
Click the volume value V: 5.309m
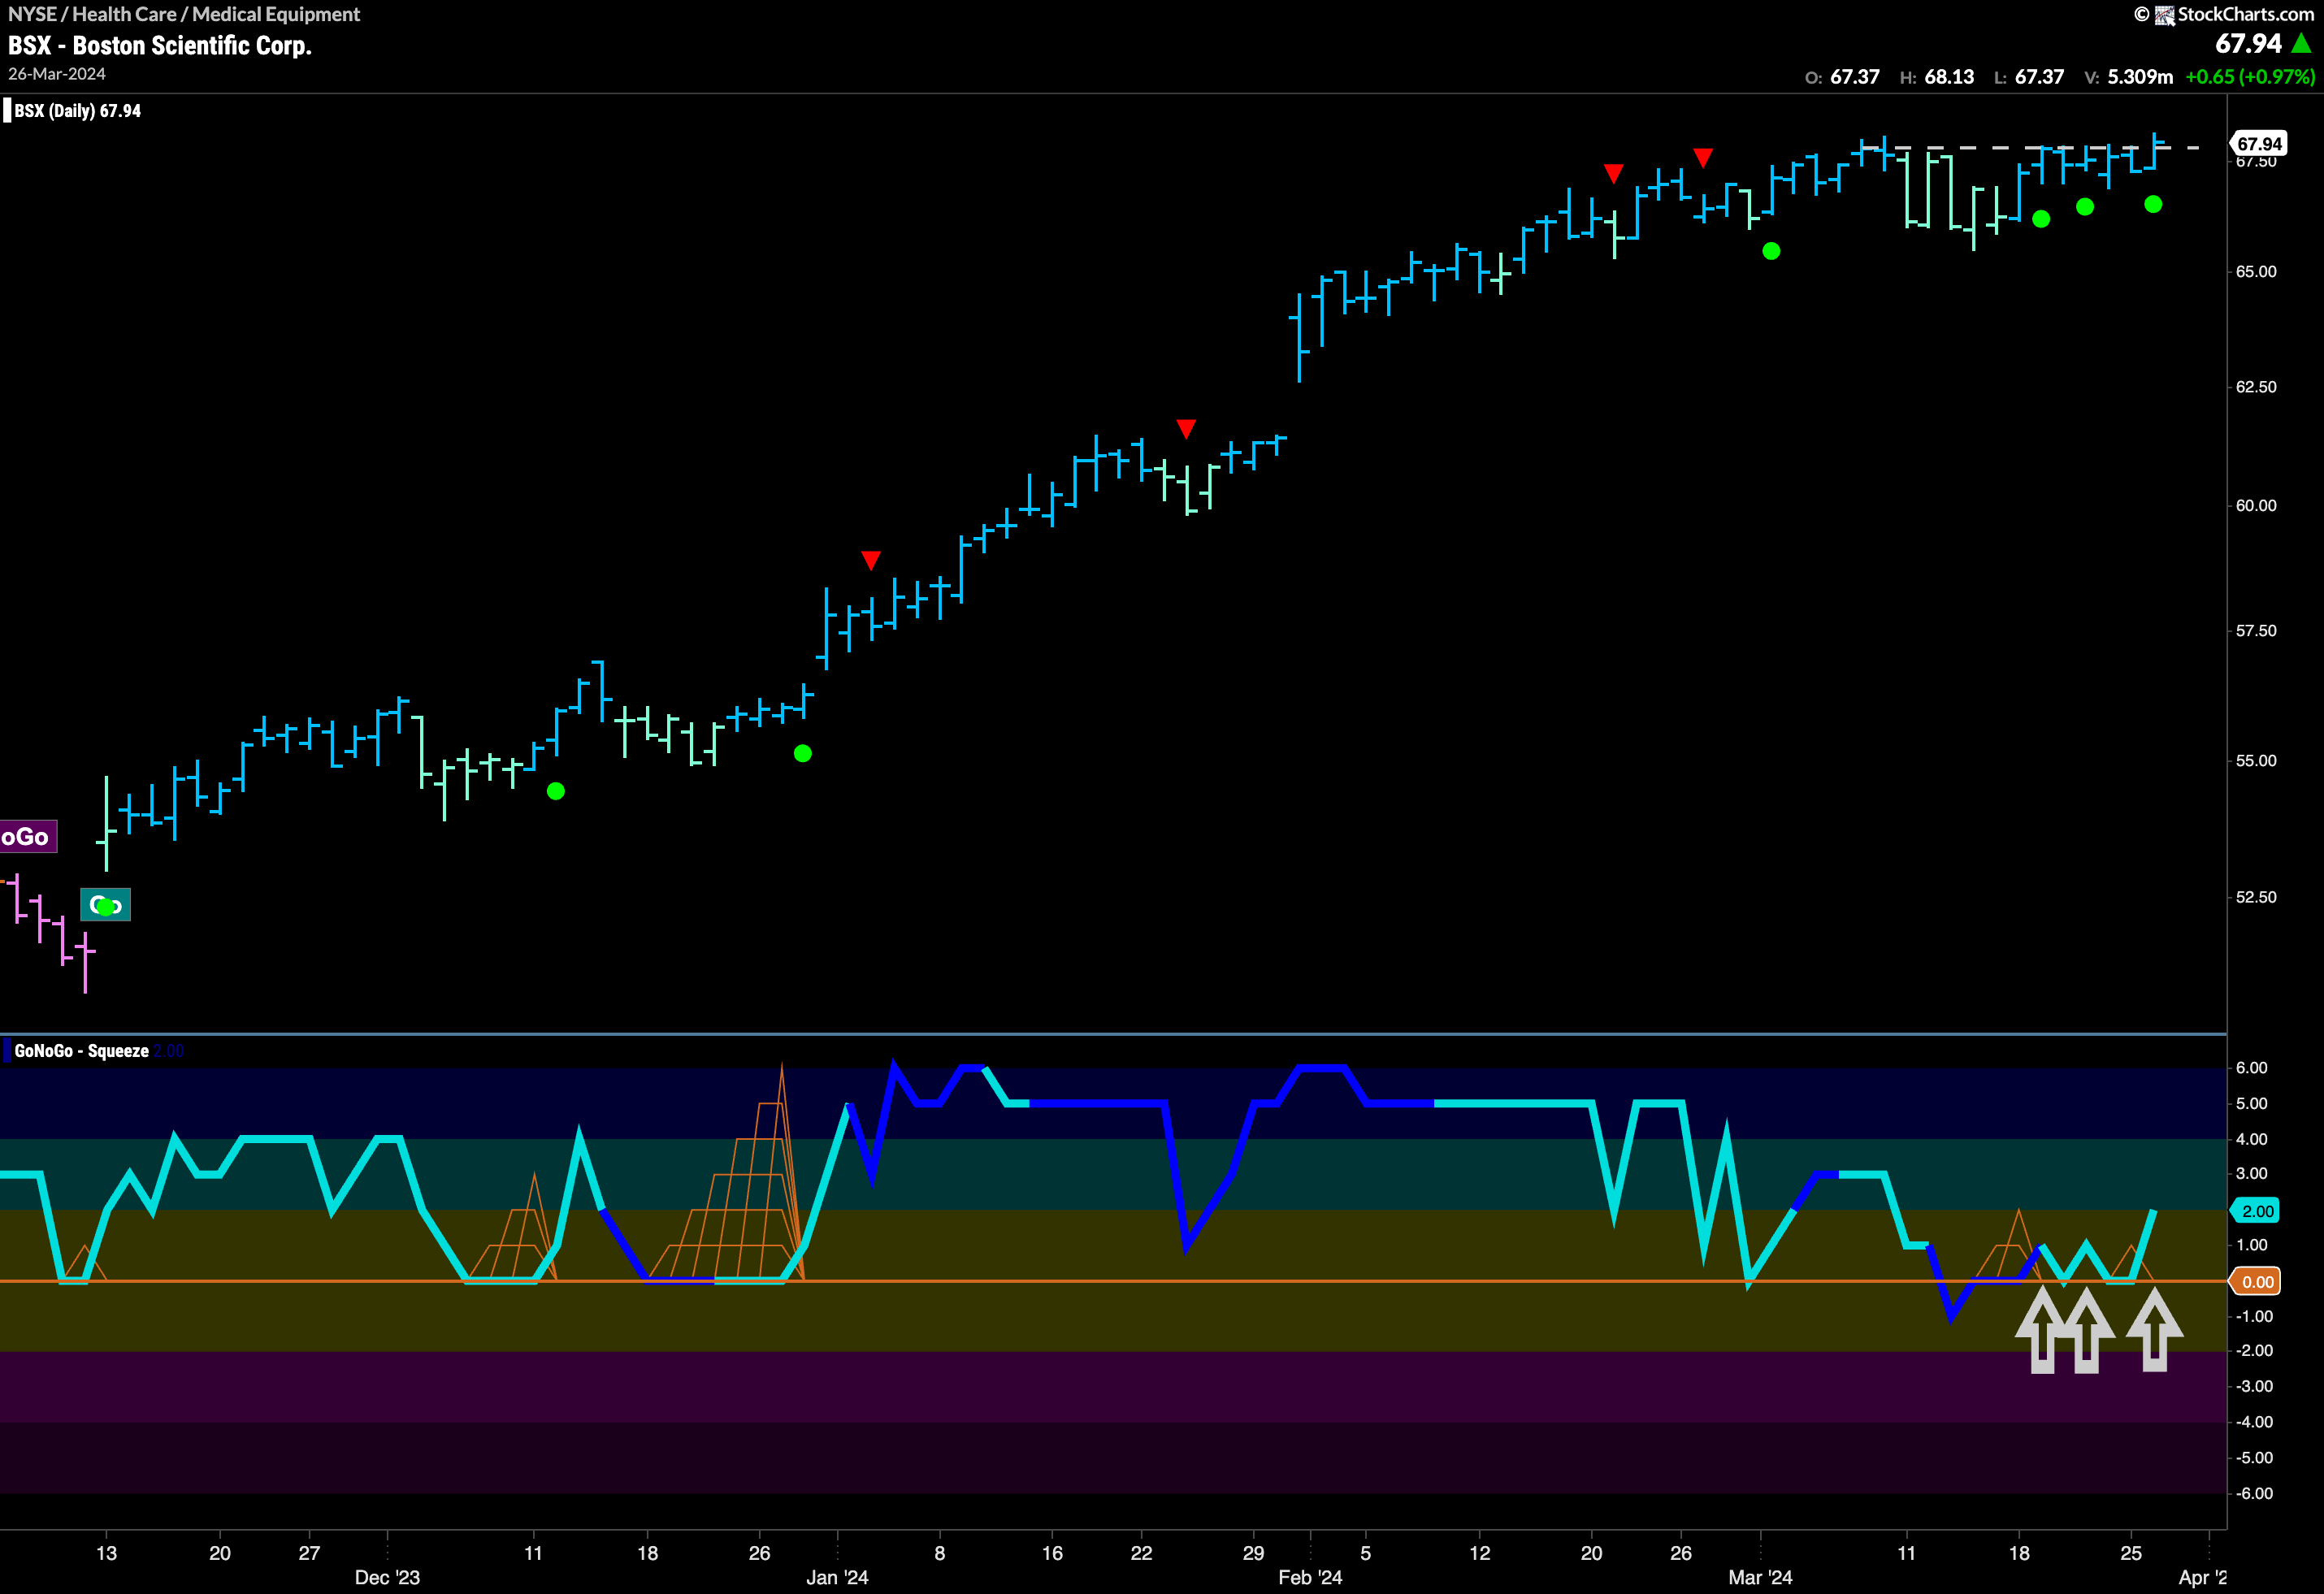(2128, 77)
